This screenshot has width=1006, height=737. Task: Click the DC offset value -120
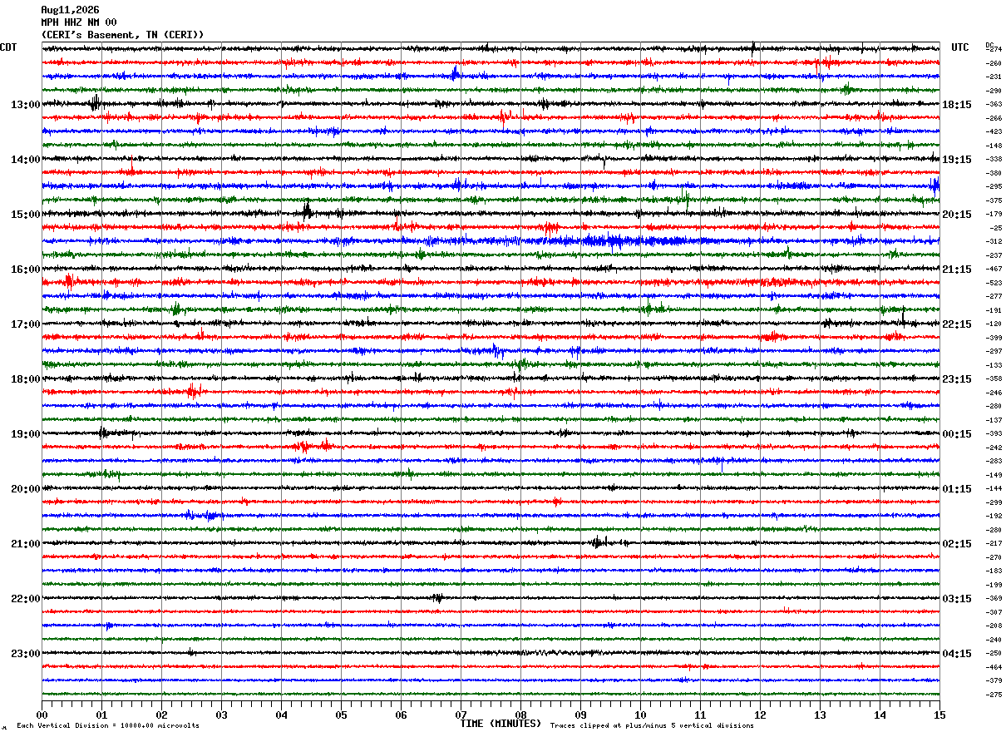[x=994, y=324]
